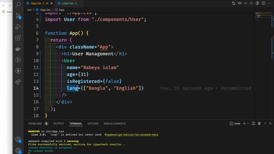Open the Thunder Client lightning icon

(18, 71)
